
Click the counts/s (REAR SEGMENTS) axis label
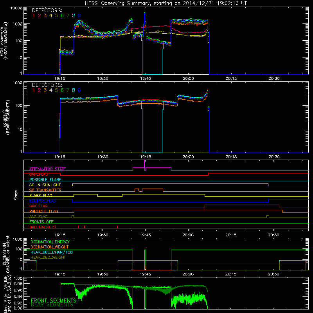(6, 117)
